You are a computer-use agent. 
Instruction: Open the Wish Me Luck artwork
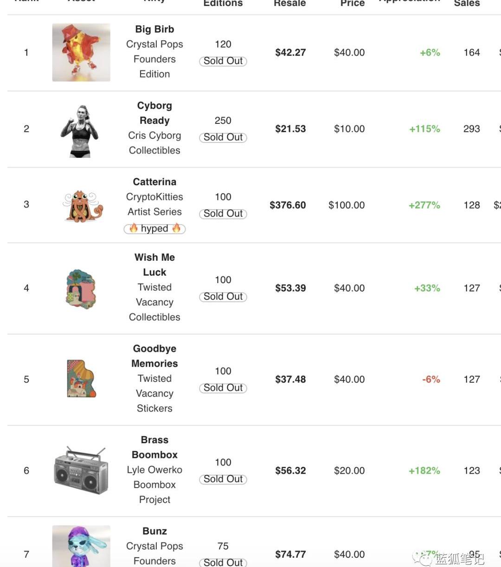81,289
